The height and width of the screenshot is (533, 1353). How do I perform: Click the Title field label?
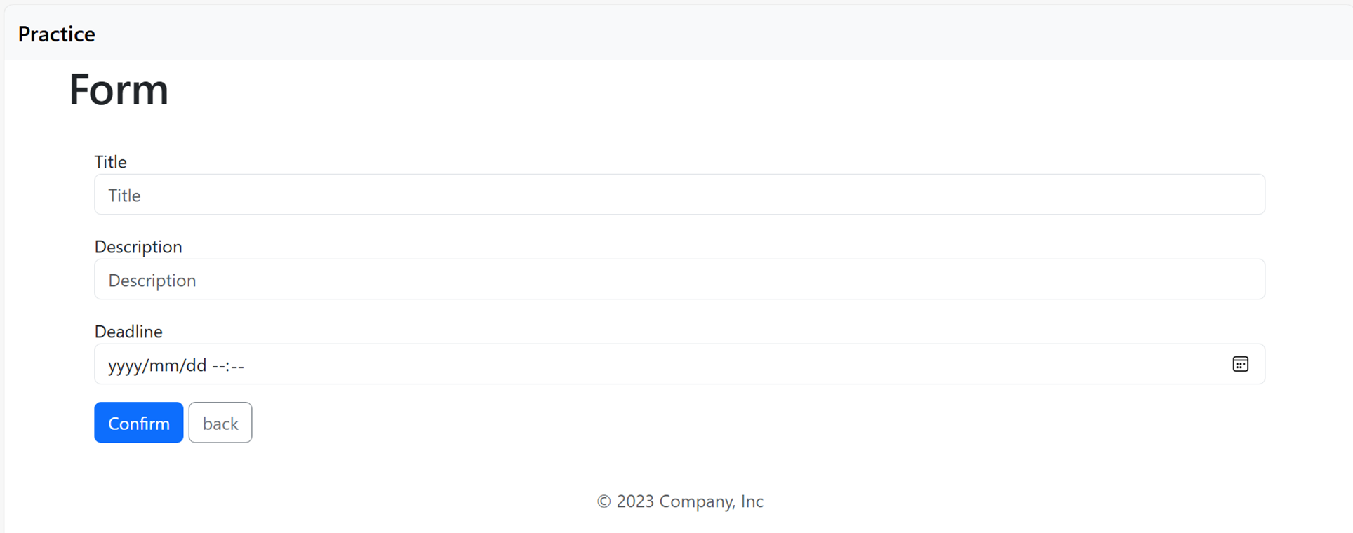point(111,162)
